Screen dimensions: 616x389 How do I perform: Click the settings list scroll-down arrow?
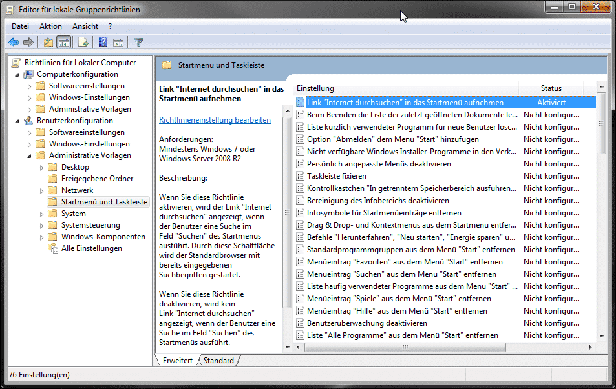click(x=602, y=337)
